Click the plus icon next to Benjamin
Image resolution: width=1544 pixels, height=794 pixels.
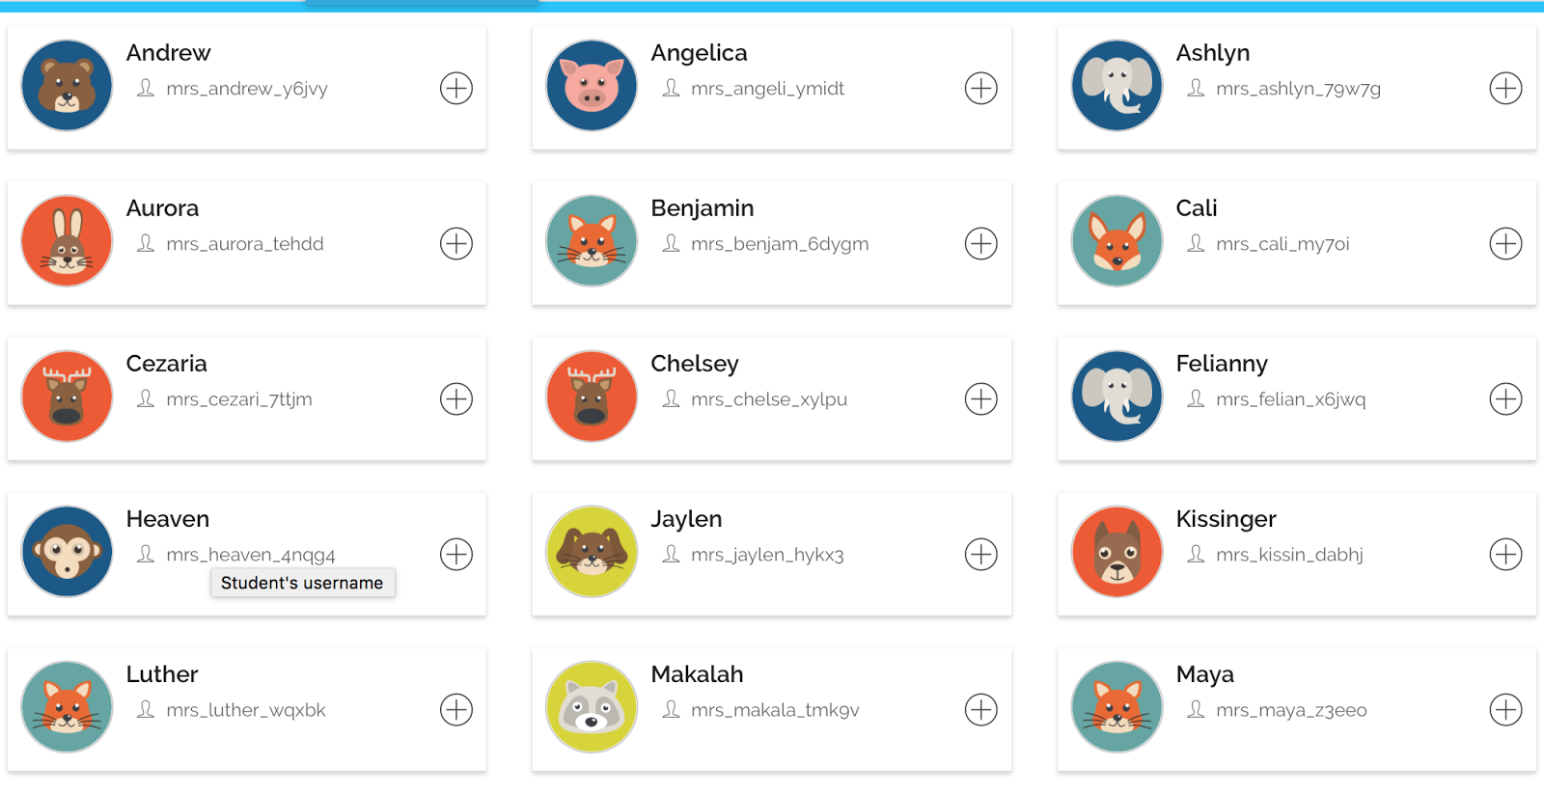[981, 244]
